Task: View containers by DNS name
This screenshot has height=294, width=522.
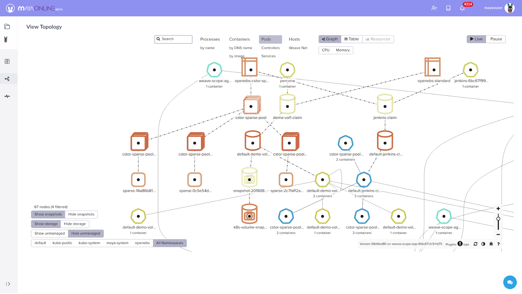Action: click(x=241, y=48)
